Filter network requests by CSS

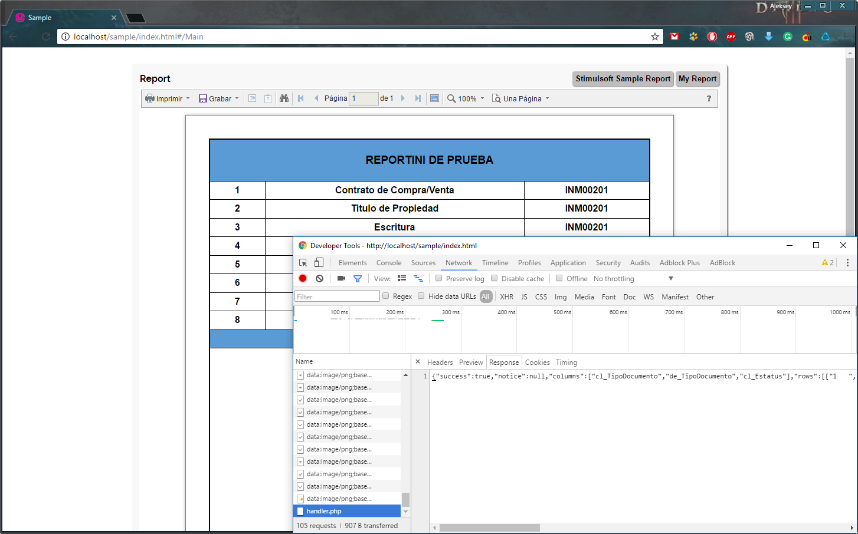pos(541,297)
